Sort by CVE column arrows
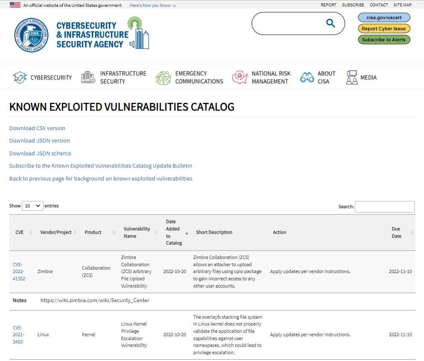The width and height of the screenshot is (424, 361). pos(31,232)
